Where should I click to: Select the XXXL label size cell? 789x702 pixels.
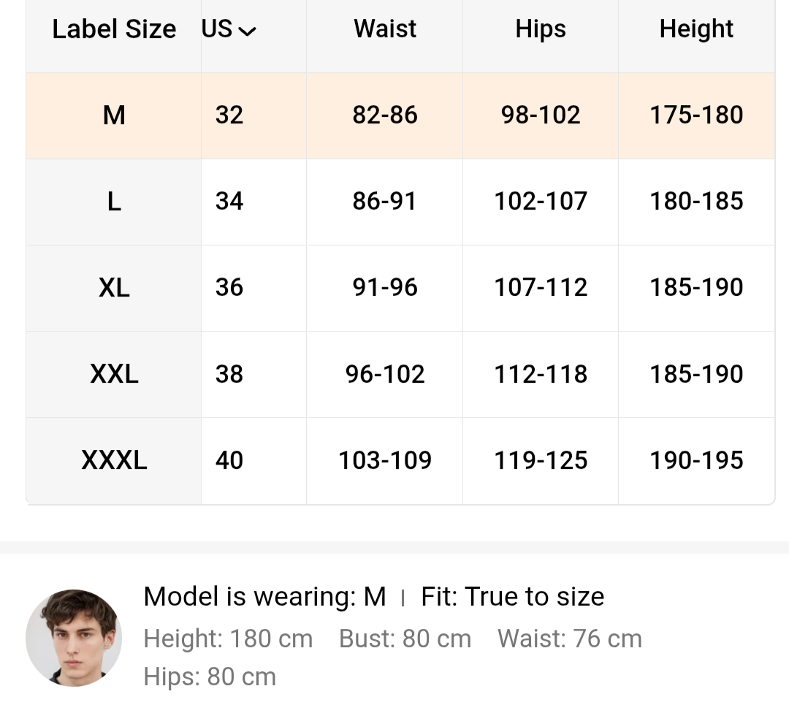[114, 460]
